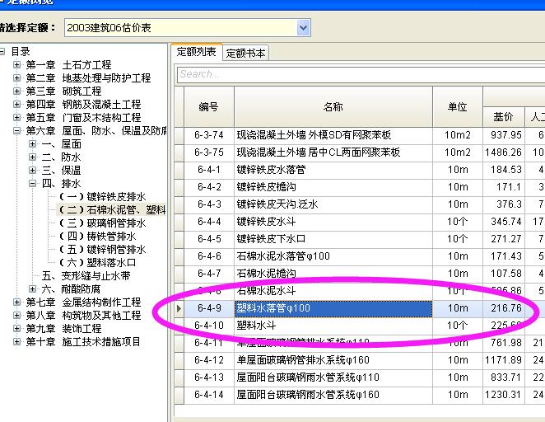Click the Search input field
545x422 pixels.
tap(361, 74)
